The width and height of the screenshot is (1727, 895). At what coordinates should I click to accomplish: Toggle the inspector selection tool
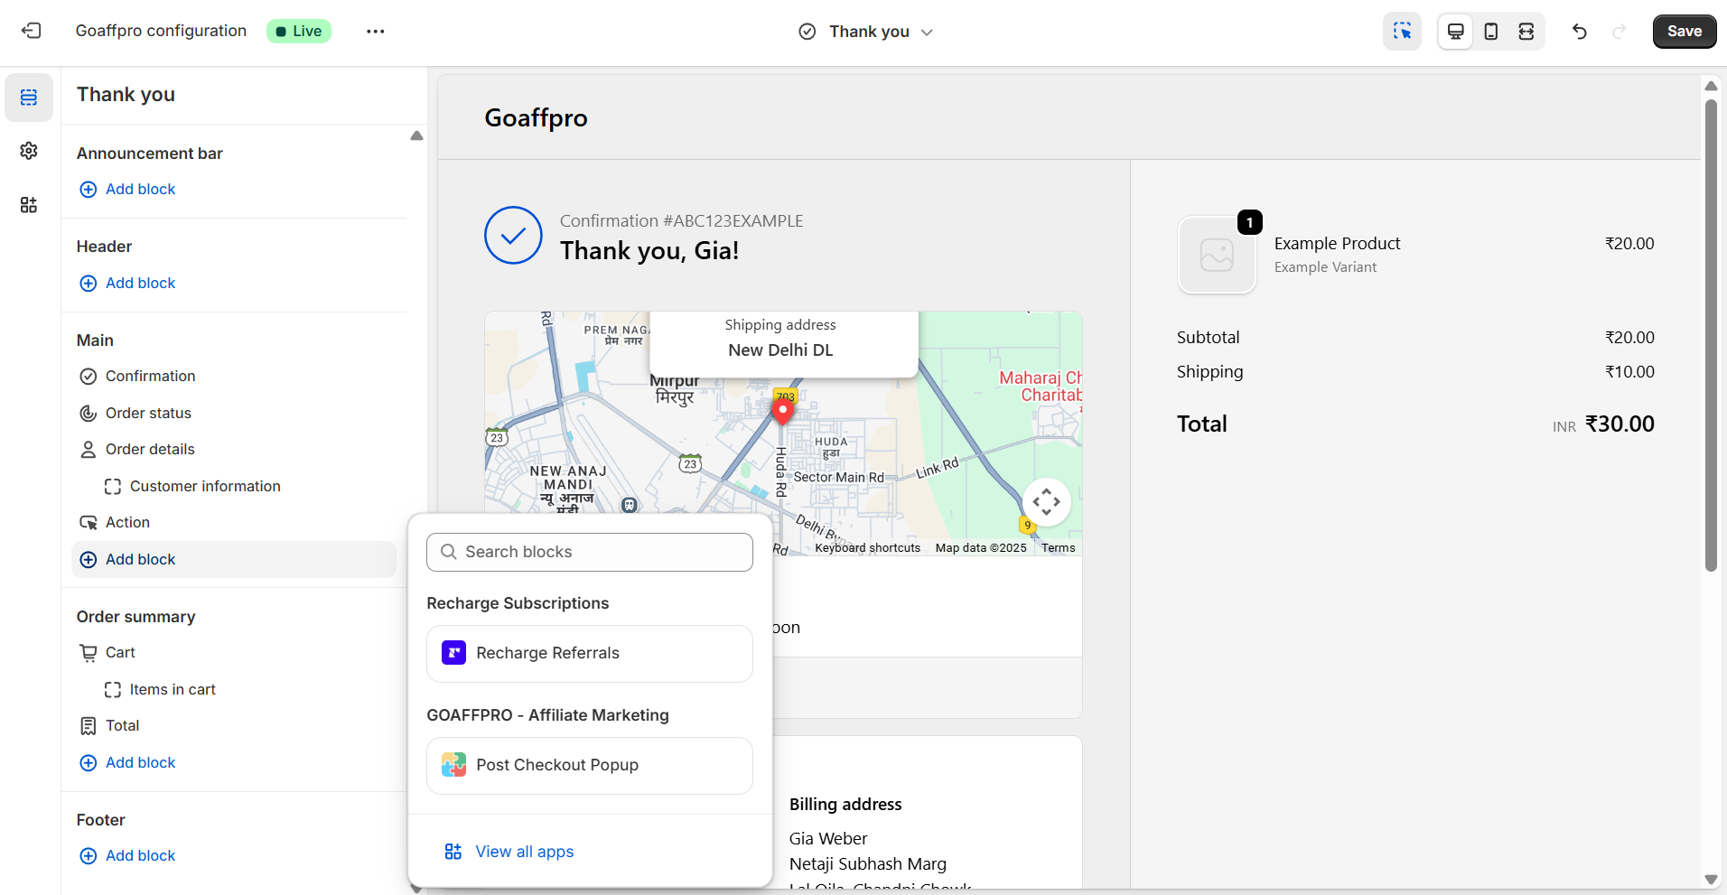(x=1402, y=32)
